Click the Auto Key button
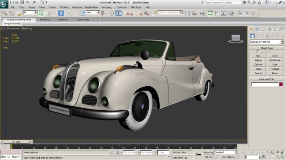 209,152
